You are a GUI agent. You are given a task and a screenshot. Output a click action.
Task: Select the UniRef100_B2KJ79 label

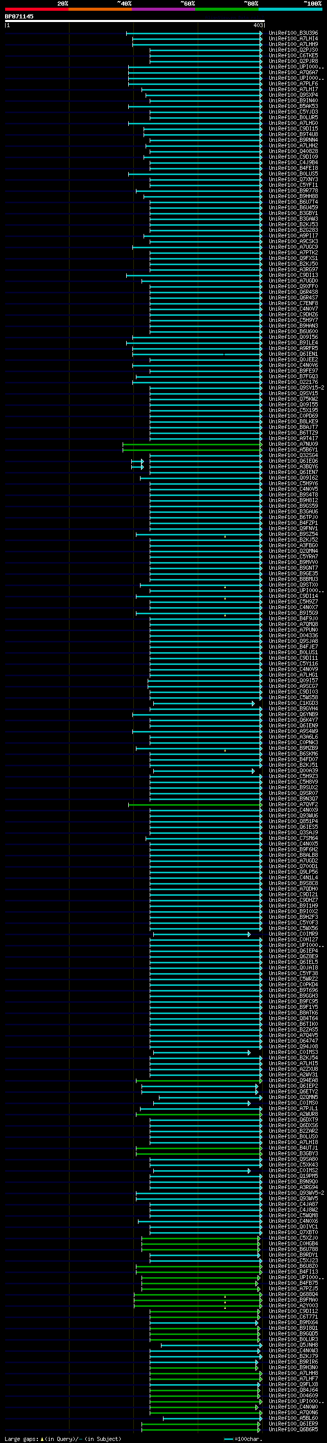[x=293, y=1356]
